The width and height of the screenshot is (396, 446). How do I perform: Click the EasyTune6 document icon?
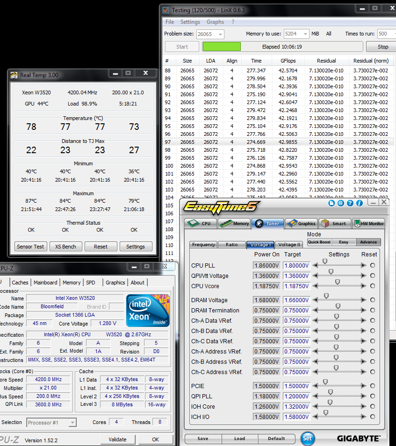pos(331,203)
